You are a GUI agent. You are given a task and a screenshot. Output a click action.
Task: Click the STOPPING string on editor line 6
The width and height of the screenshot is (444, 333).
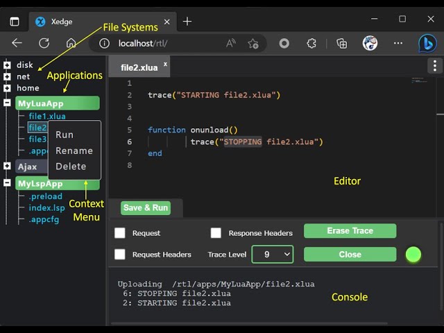pos(243,142)
